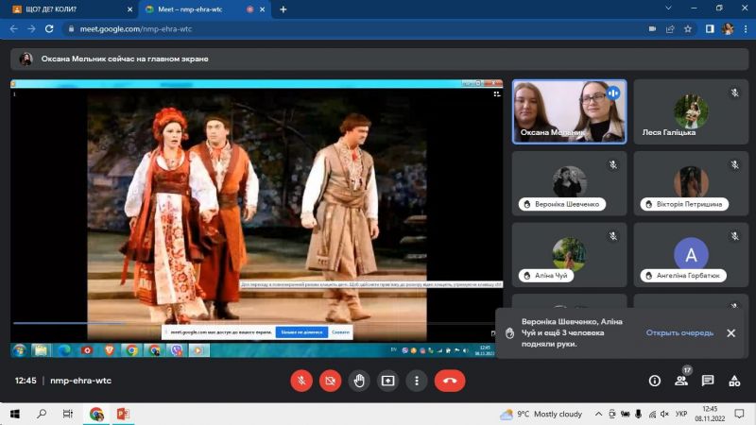Dismiss the raised hands notification
This screenshot has height=425, width=756.
pyautogui.click(x=730, y=333)
